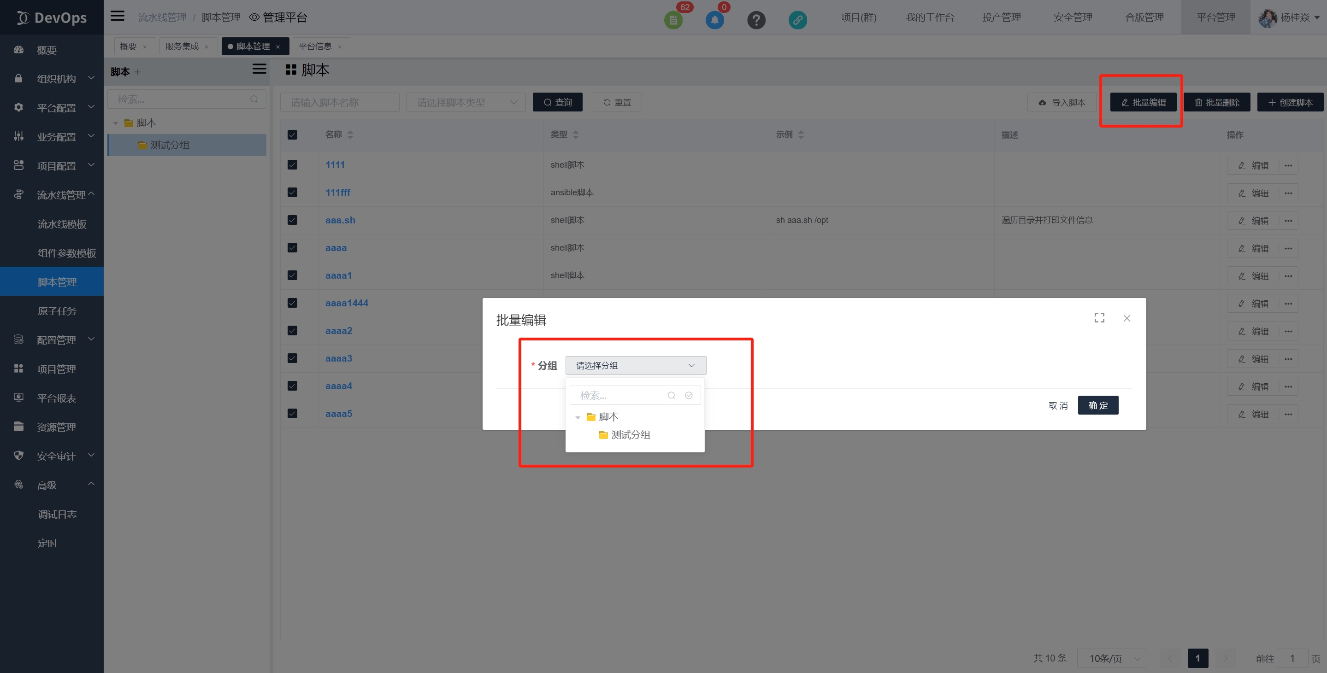
Task: Open the 请选择分组 dropdown
Action: tap(635, 366)
